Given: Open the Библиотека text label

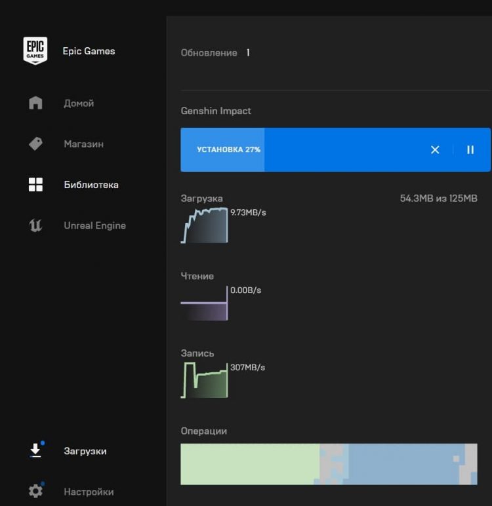Looking at the screenshot, I should [x=91, y=185].
